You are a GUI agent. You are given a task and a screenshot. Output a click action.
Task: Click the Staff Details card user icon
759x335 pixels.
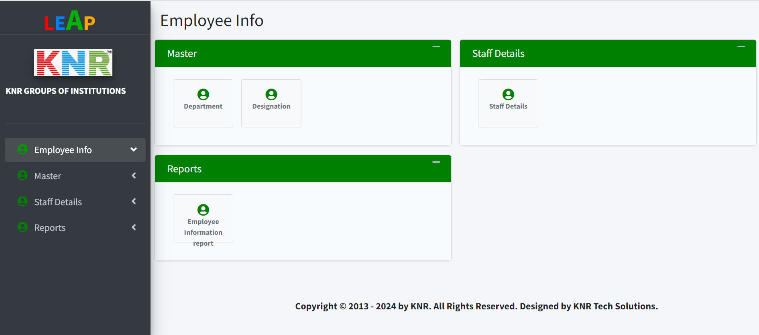click(x=508, y=95)
